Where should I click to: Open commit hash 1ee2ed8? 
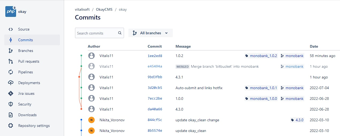point(155,56)
